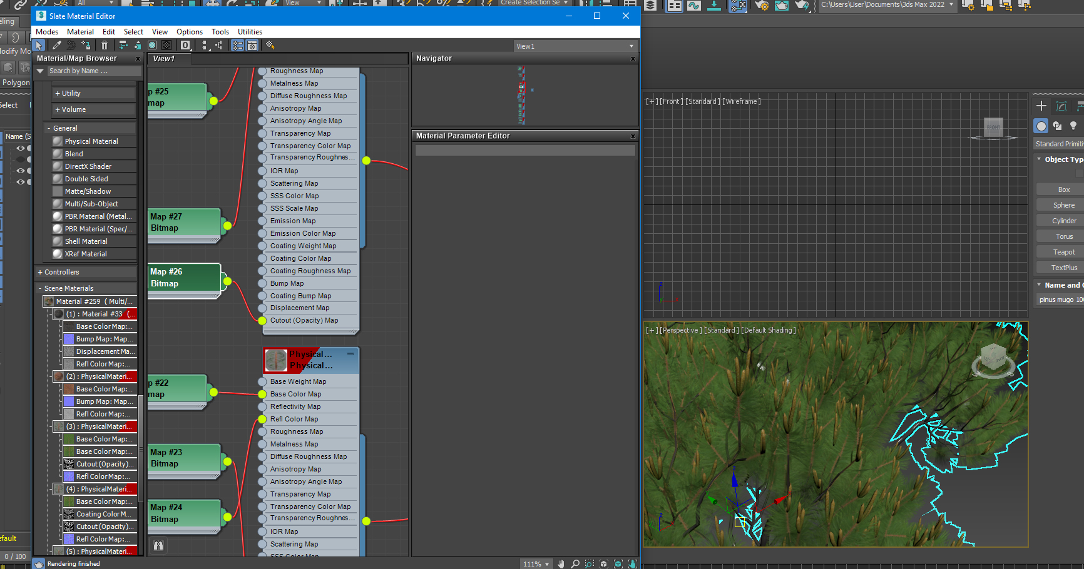
Task: Click the Sphere primitive button
Action: point(1063,205)
